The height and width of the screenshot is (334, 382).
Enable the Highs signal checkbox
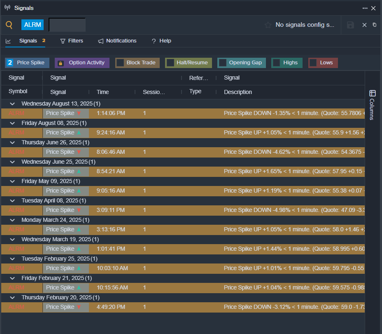coord(277,63)
